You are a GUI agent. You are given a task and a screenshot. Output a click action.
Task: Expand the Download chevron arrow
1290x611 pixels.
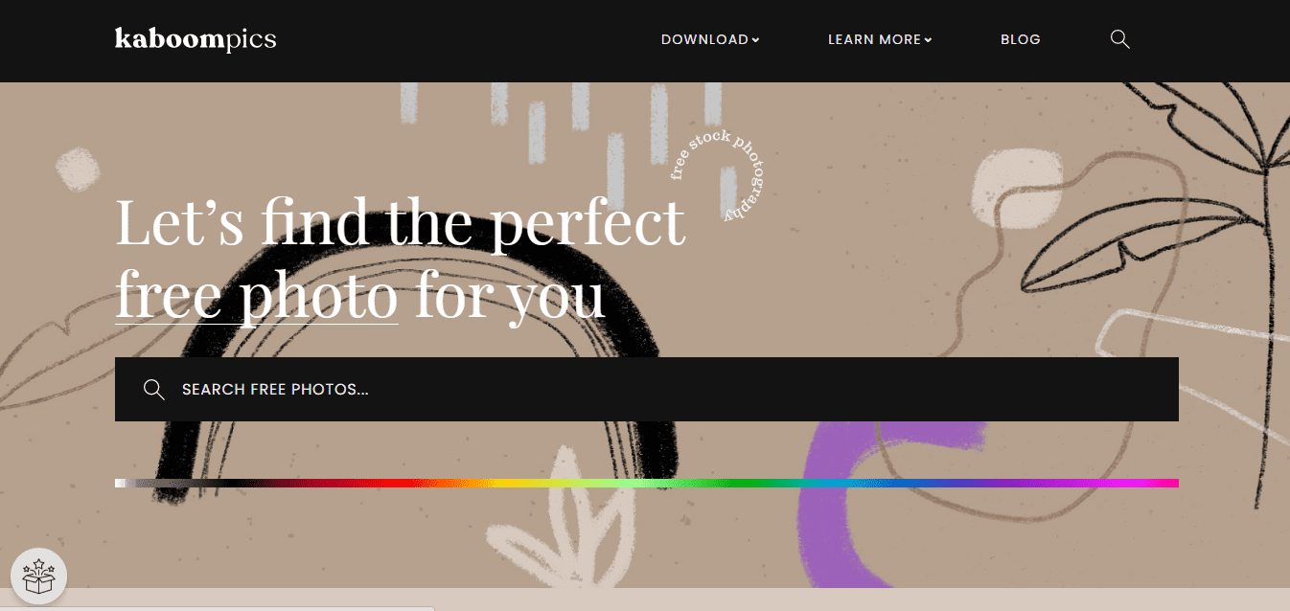pos(755,40)
